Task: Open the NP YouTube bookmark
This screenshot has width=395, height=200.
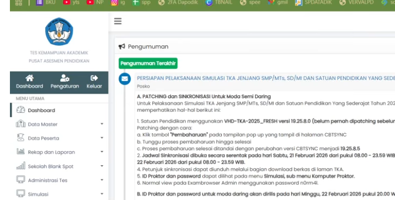Action: pos(95,3)
